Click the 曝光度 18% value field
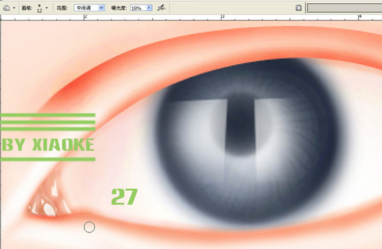 click(138, 8)
